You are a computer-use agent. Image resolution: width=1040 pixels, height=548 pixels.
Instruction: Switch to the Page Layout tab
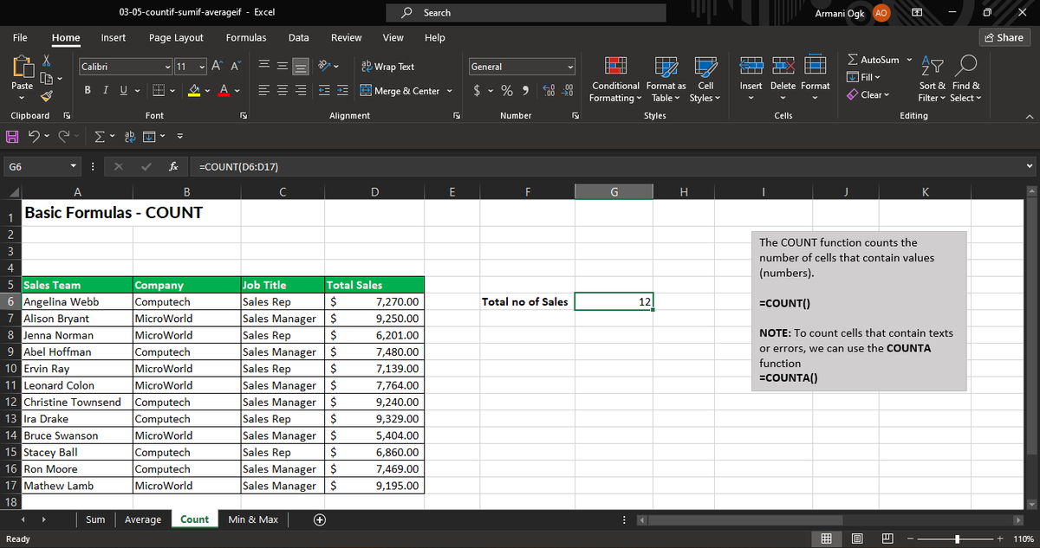(x=176, y=37)
